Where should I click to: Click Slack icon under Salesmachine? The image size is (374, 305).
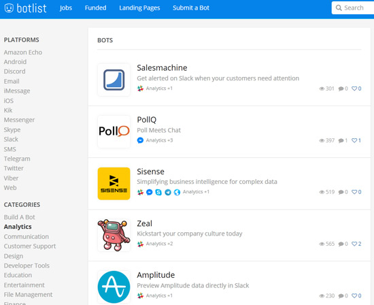click(x=140, y=89)
